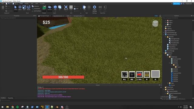The height and width of the screenshot is (109, 194).
Task: Click the Paste clipboard icon
Action: tap(3, 8)
